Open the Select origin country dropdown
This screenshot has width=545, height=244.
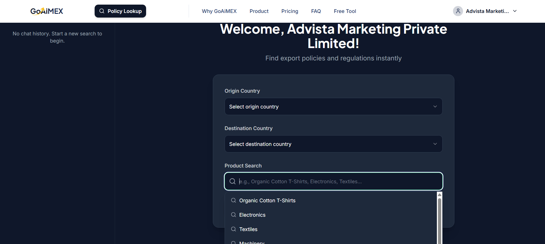333,106
